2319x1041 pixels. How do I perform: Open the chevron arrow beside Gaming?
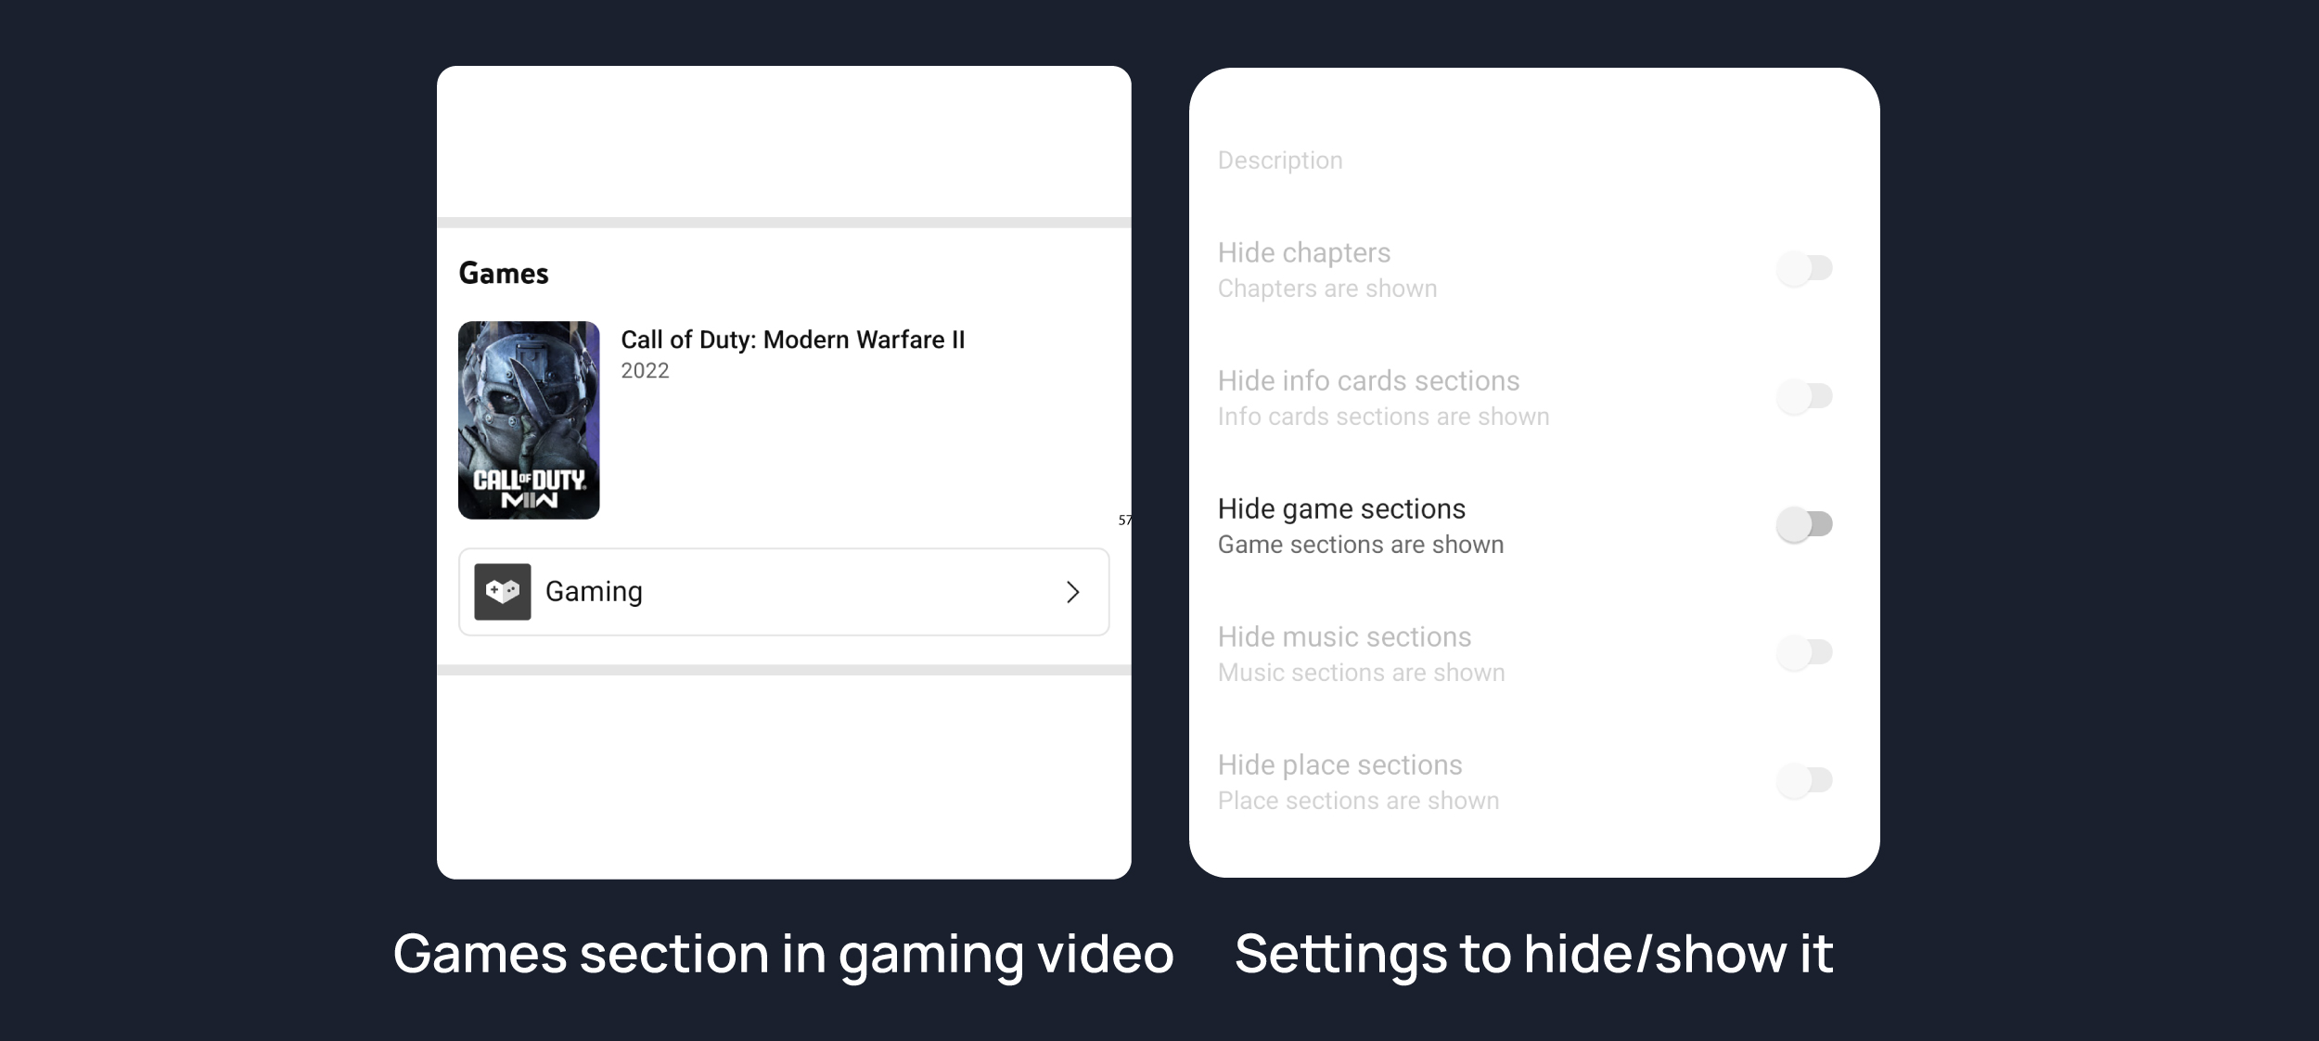point(1072,592)
